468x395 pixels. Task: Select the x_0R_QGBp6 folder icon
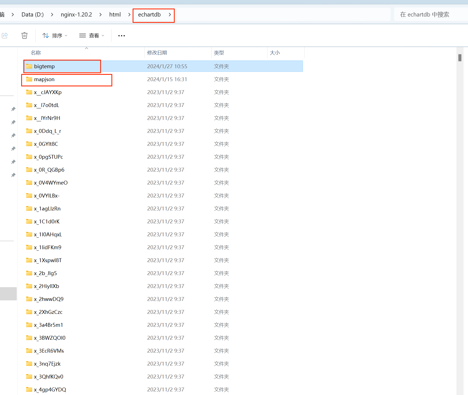pos(29,170)
